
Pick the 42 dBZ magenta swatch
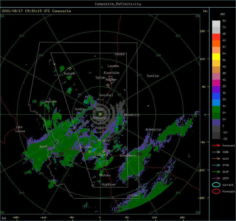[216, 83]
